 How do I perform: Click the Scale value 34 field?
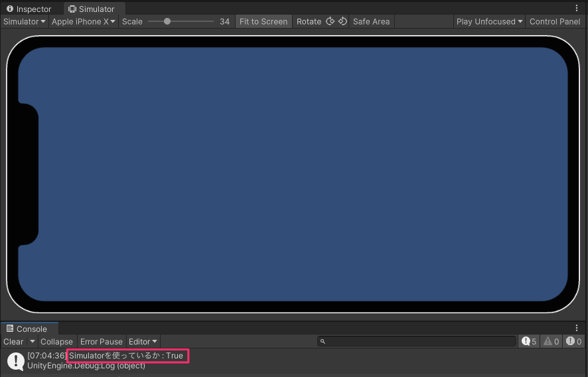224,21
